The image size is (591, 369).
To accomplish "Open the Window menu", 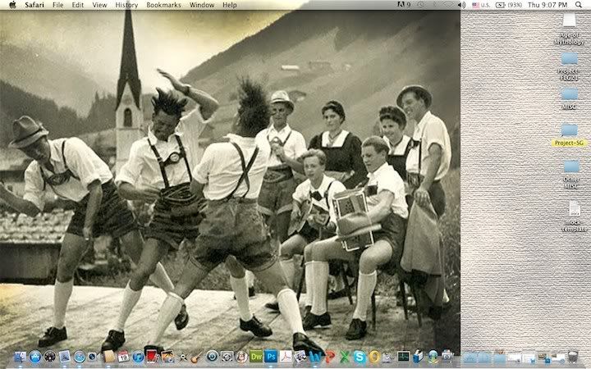I will click(x=202, y=5).
